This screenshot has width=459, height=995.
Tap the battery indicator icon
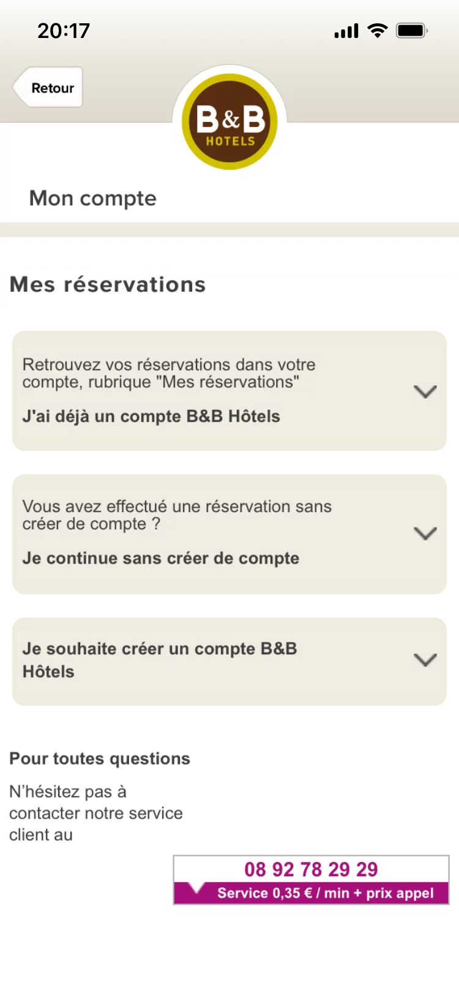click(x=411, y=31)
